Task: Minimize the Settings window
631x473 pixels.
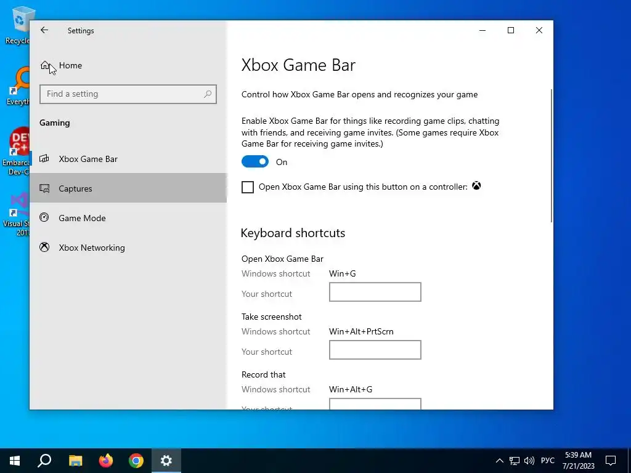Action: tap(482, 30)
